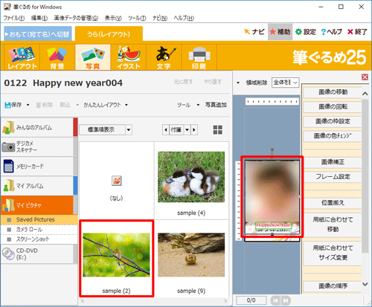Open the ナビ(N) menu
This screenshot has height=307, width=372.
coord(160,18)
